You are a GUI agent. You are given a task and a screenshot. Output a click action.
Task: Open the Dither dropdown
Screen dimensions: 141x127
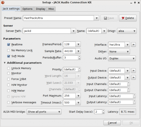pos(119,52)
